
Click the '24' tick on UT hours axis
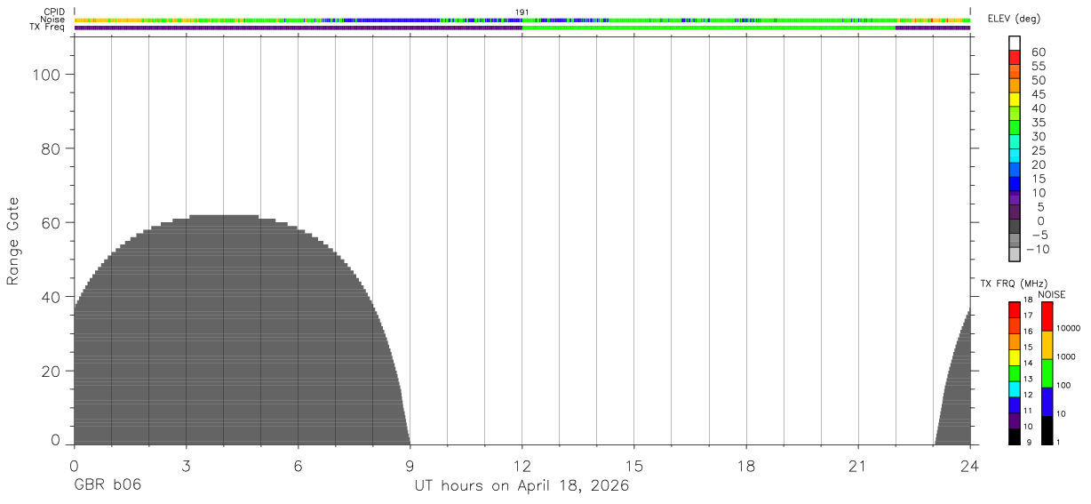tap(970, 466)
